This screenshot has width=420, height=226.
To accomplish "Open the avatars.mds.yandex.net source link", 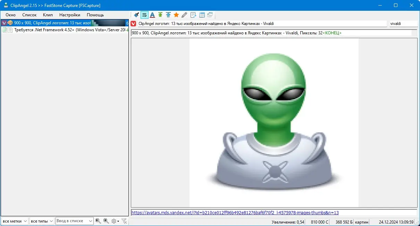I will 235,212.
